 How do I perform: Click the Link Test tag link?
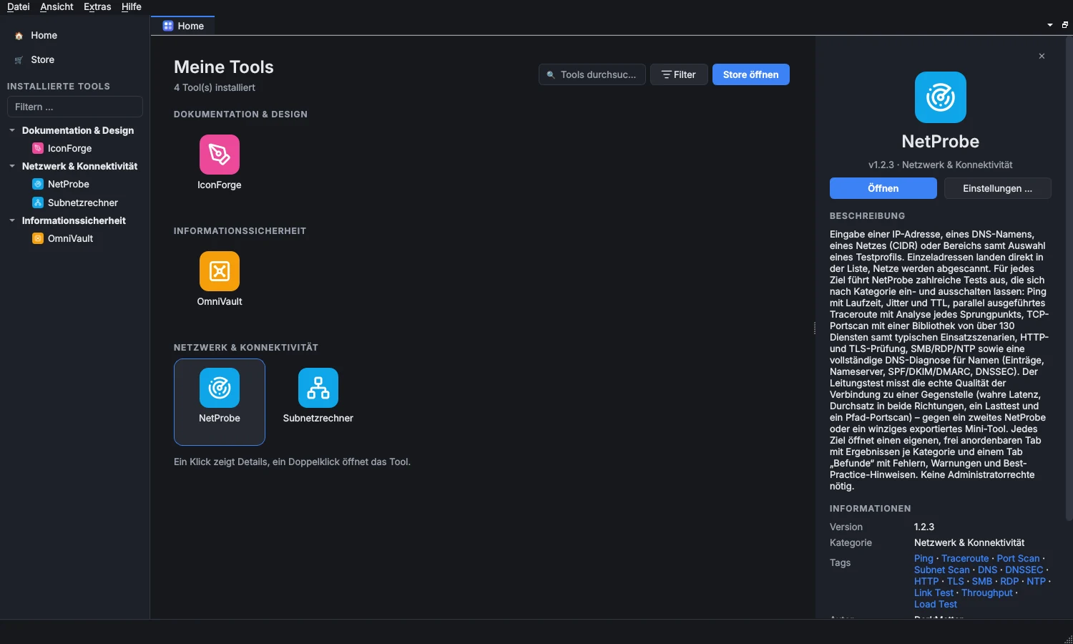tap(934, 592)
